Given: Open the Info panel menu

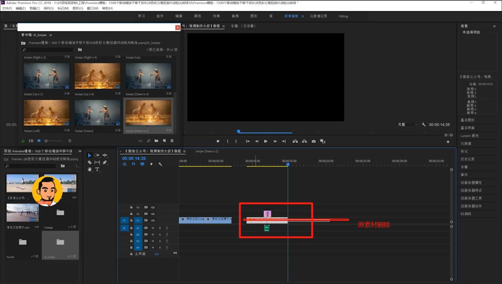Looking at the screenshot, I should point(494,26).
